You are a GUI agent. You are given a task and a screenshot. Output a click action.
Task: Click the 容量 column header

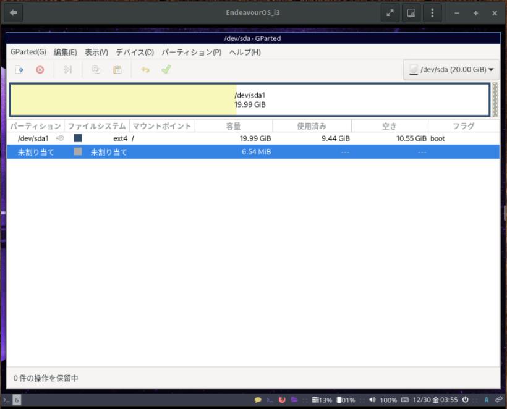point(234,126)
